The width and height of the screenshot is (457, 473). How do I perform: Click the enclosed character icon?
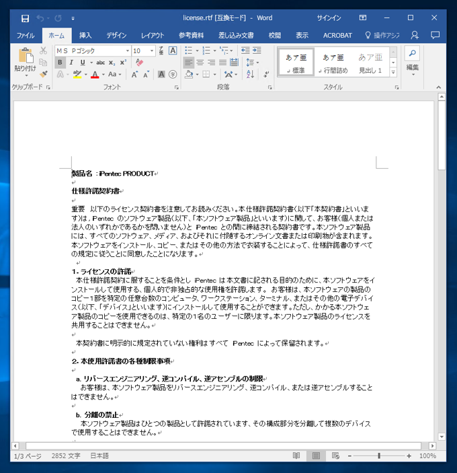click(x=173, y=74)
